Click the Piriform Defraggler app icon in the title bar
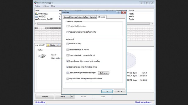188x105 pixels. pyautogui.click(x=35, y=3)
